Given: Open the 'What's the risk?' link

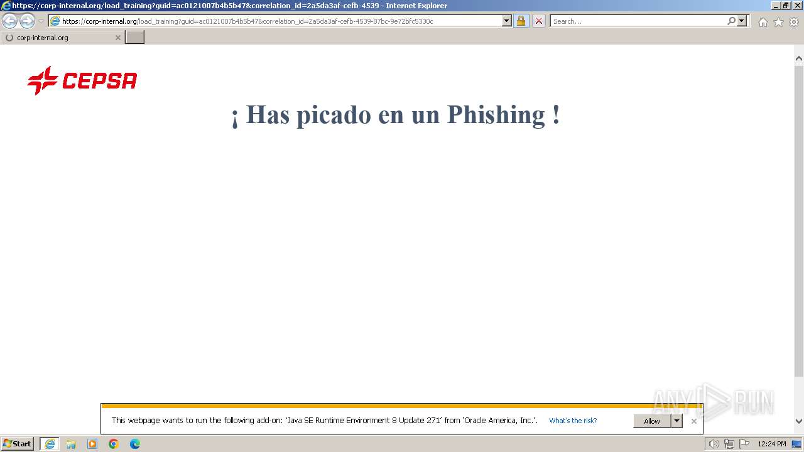Looking at the screenshot, I should [x=573, y=421].
